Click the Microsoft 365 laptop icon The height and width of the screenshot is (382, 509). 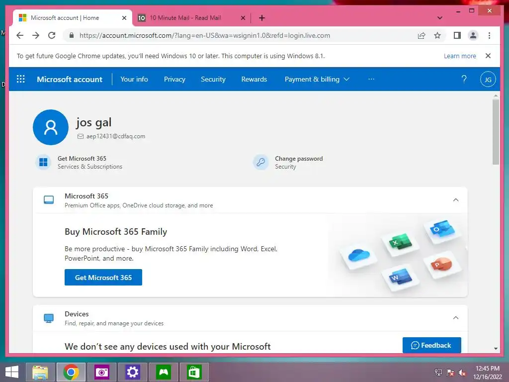(49, 200)
